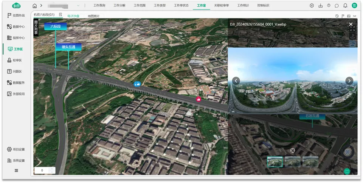Click the rightmost viewer toolbar icon
This screenshot has width=363, height=183.
pyautogui.click(x=354, y=16)
